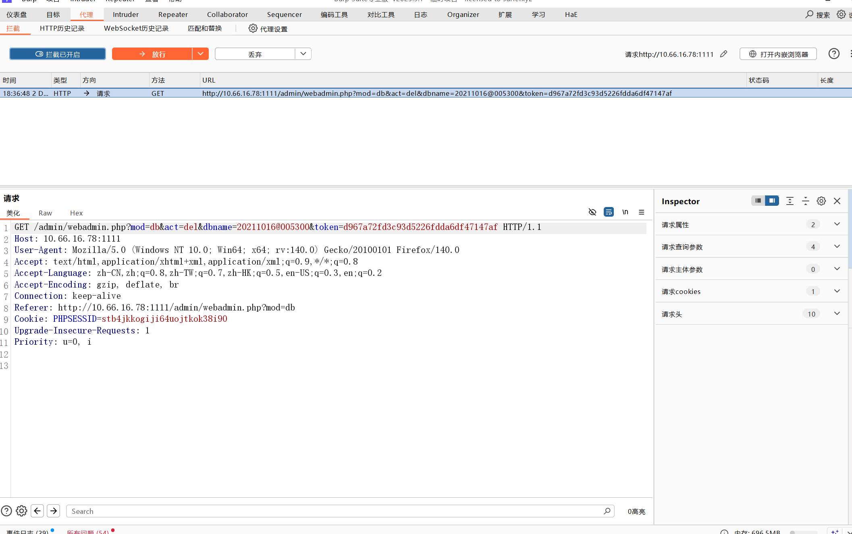Open the Forward button dropdown arrow

coord(200,54)
